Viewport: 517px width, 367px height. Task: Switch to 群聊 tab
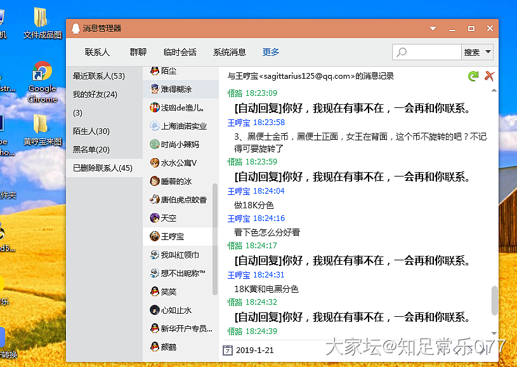click(x=138, y=52)
